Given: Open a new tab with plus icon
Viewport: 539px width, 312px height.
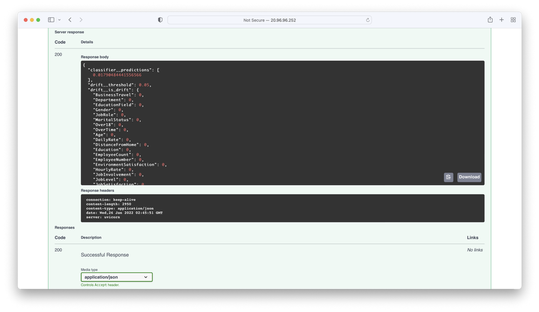Looking at the screenshot, I should click(x=502, y=20).
